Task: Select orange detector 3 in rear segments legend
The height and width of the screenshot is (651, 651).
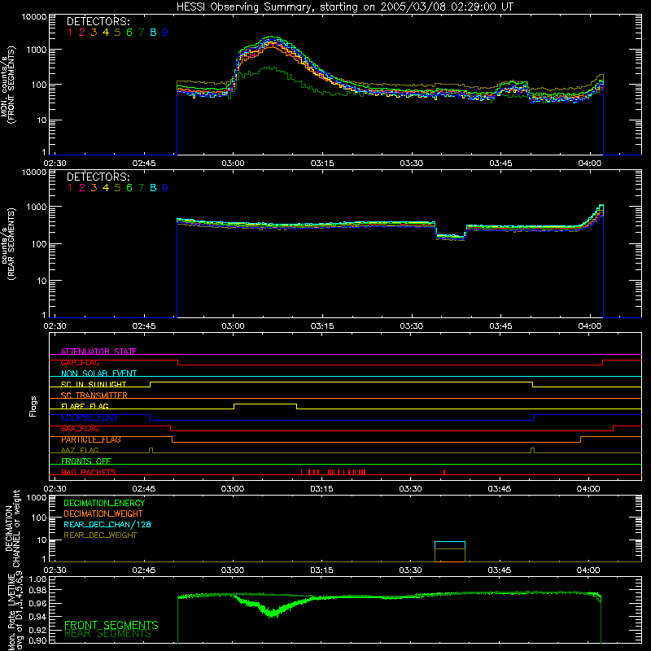Action: click(x=94, y=188)
